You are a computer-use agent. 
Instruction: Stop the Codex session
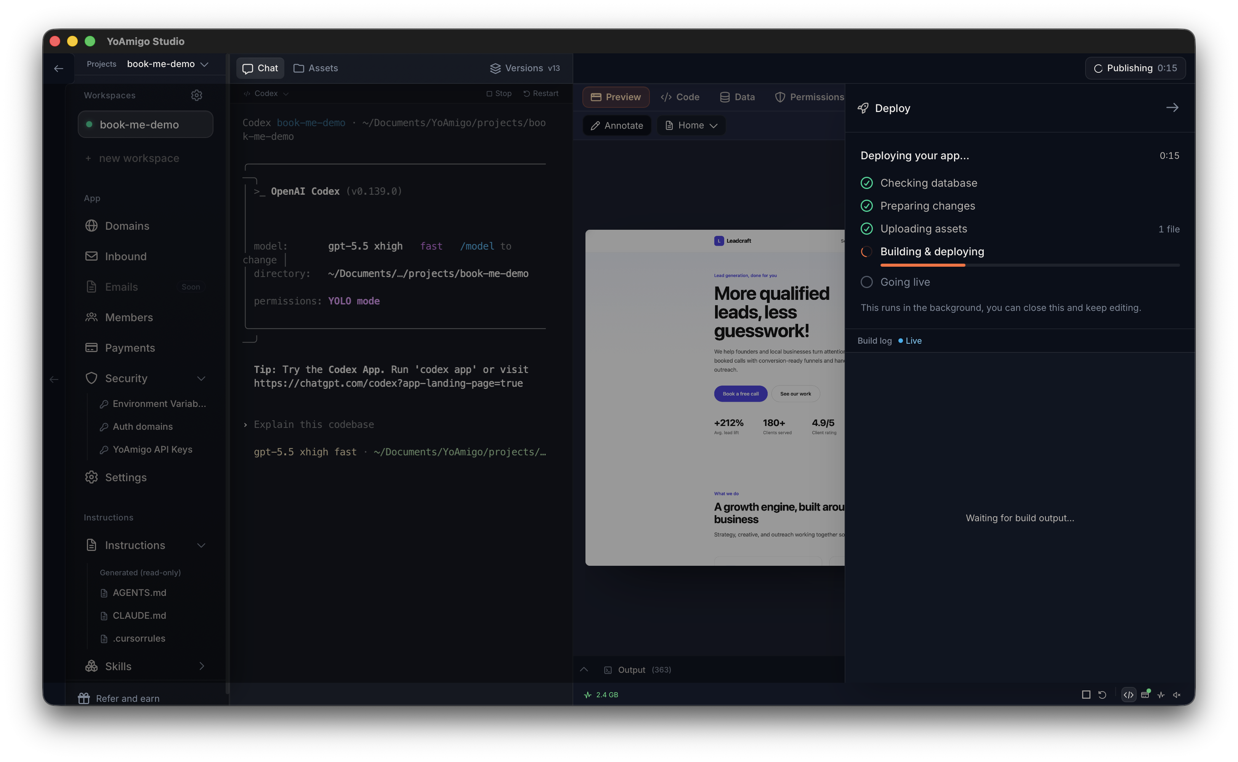click(x=499, y=94)
